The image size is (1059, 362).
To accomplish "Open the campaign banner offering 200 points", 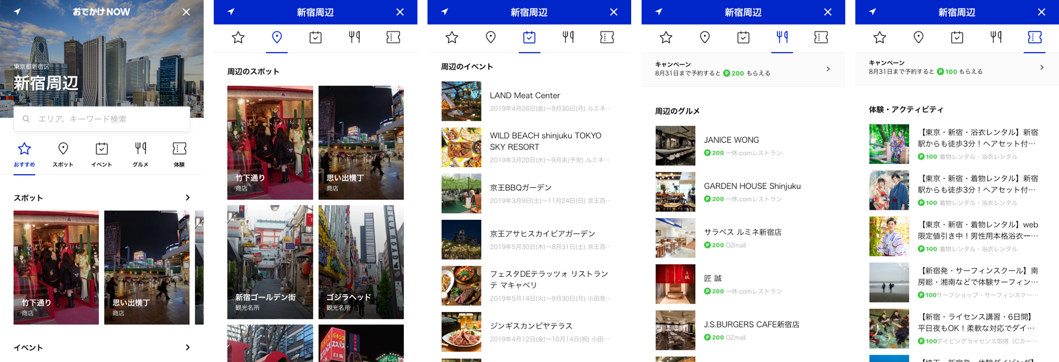I will pyautogui.click(x=742, y=69).
